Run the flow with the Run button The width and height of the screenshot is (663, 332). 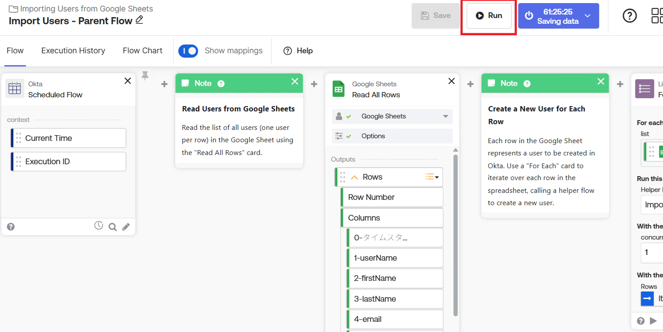tap(489, 16)
